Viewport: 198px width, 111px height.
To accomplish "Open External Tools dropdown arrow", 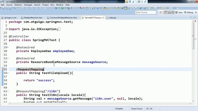I will click(x=71, y=8).
